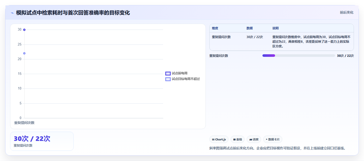Image resolution: width=364 pixels, height=161 pixels.
Task: Click the 前后变化 label in header
Action: coord(347,13)
